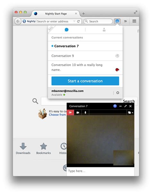Viewport: 152px width, 194px height.
Task: Toggle the video camera in the call
Action: pyautogui.click(x=78, y=113)
